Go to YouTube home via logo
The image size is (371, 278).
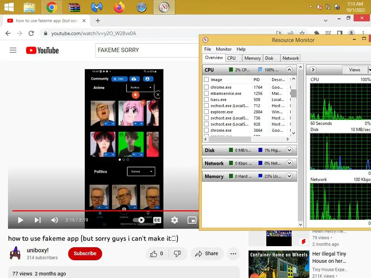[x=42, y=50]
